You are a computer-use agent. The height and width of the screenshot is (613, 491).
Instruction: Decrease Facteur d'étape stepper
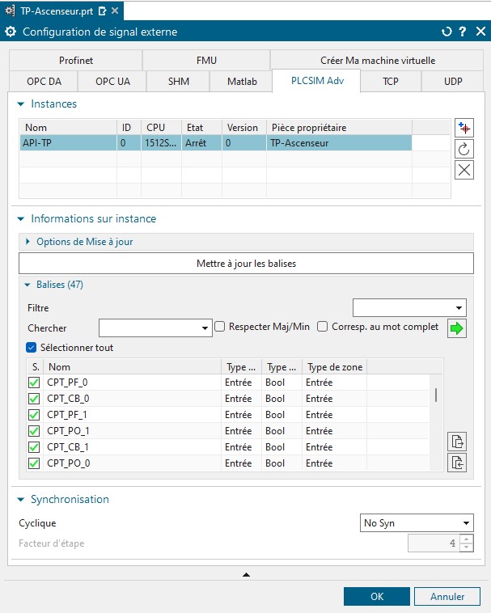coord(467,547)
